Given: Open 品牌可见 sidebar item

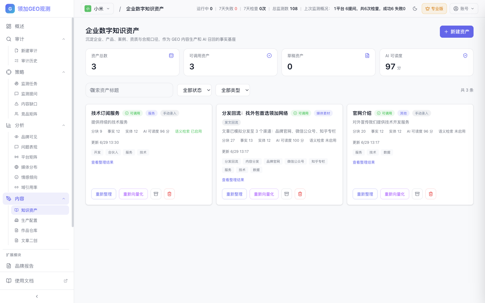Looking at the screenshot, I should point(40,137).
